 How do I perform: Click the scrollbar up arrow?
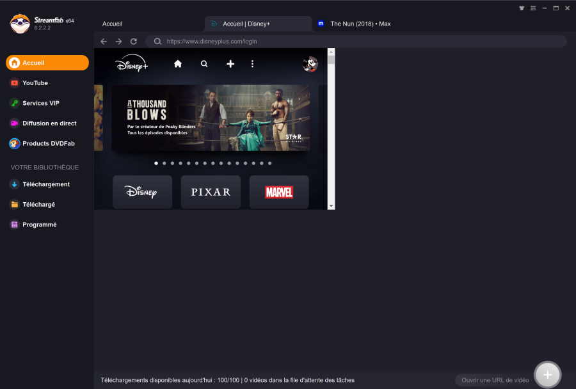click(331, 52)
